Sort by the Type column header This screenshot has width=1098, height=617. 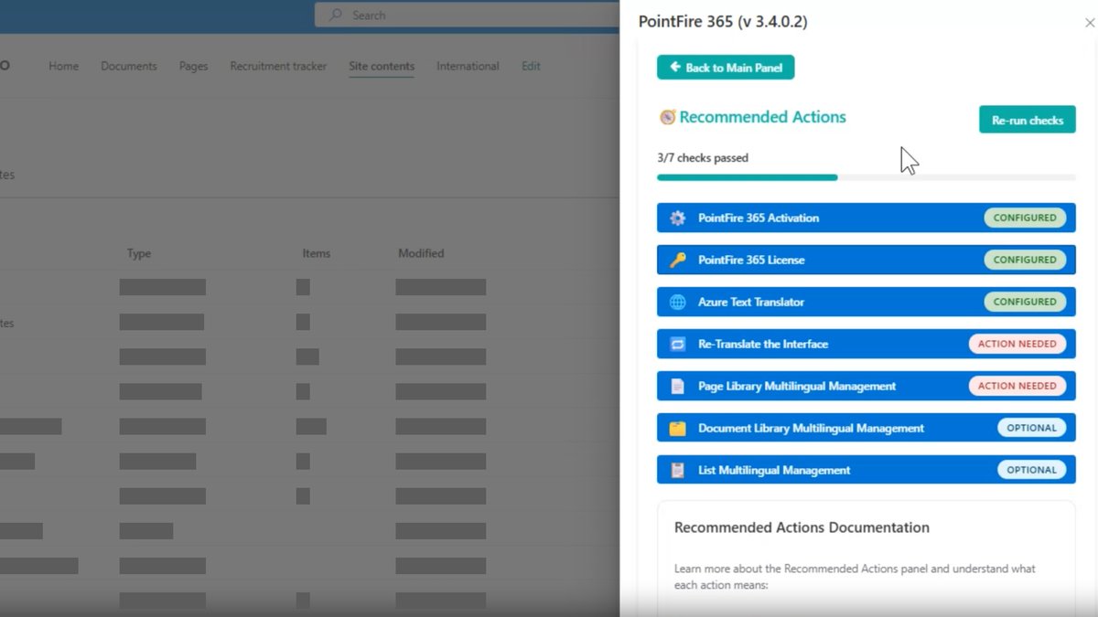tap(139, 253)
